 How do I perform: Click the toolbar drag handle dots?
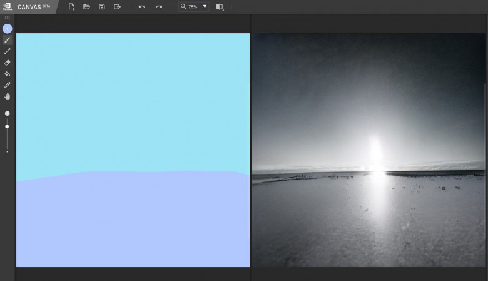click(x=8, y=18)
